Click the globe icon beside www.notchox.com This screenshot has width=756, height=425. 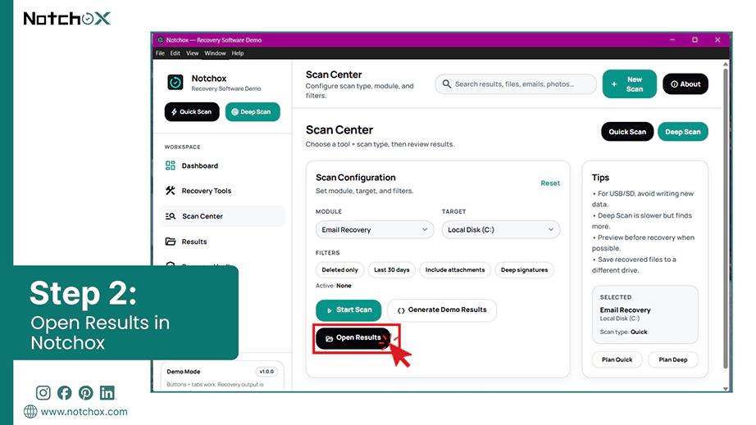point(30,412)
